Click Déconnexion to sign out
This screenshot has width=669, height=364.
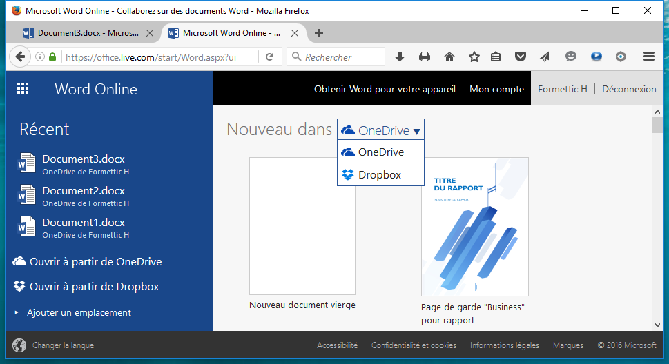(x=629, y=89)
